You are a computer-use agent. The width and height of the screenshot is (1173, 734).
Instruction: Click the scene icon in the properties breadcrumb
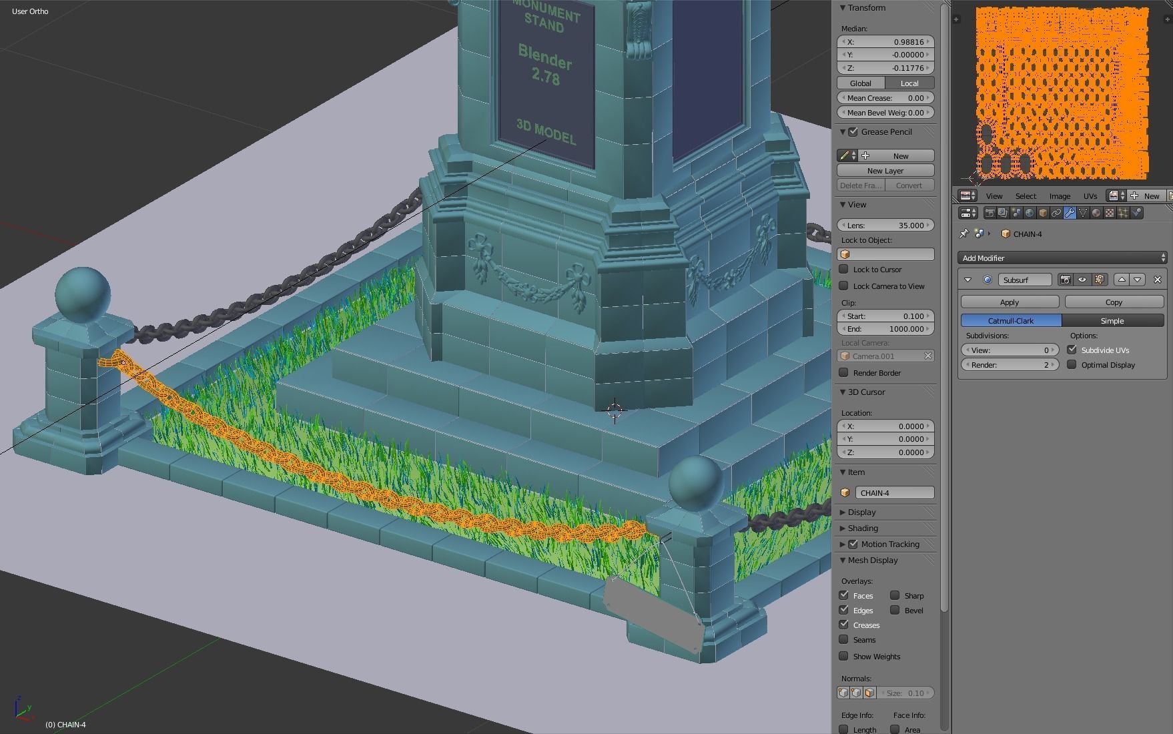pyautogui.click(x=980, y=234)
